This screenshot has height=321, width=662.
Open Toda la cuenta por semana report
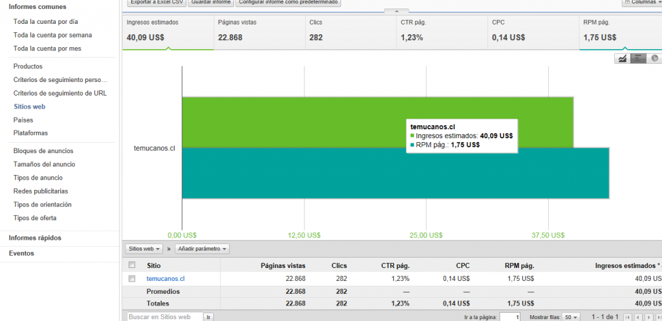pos(53,35)
